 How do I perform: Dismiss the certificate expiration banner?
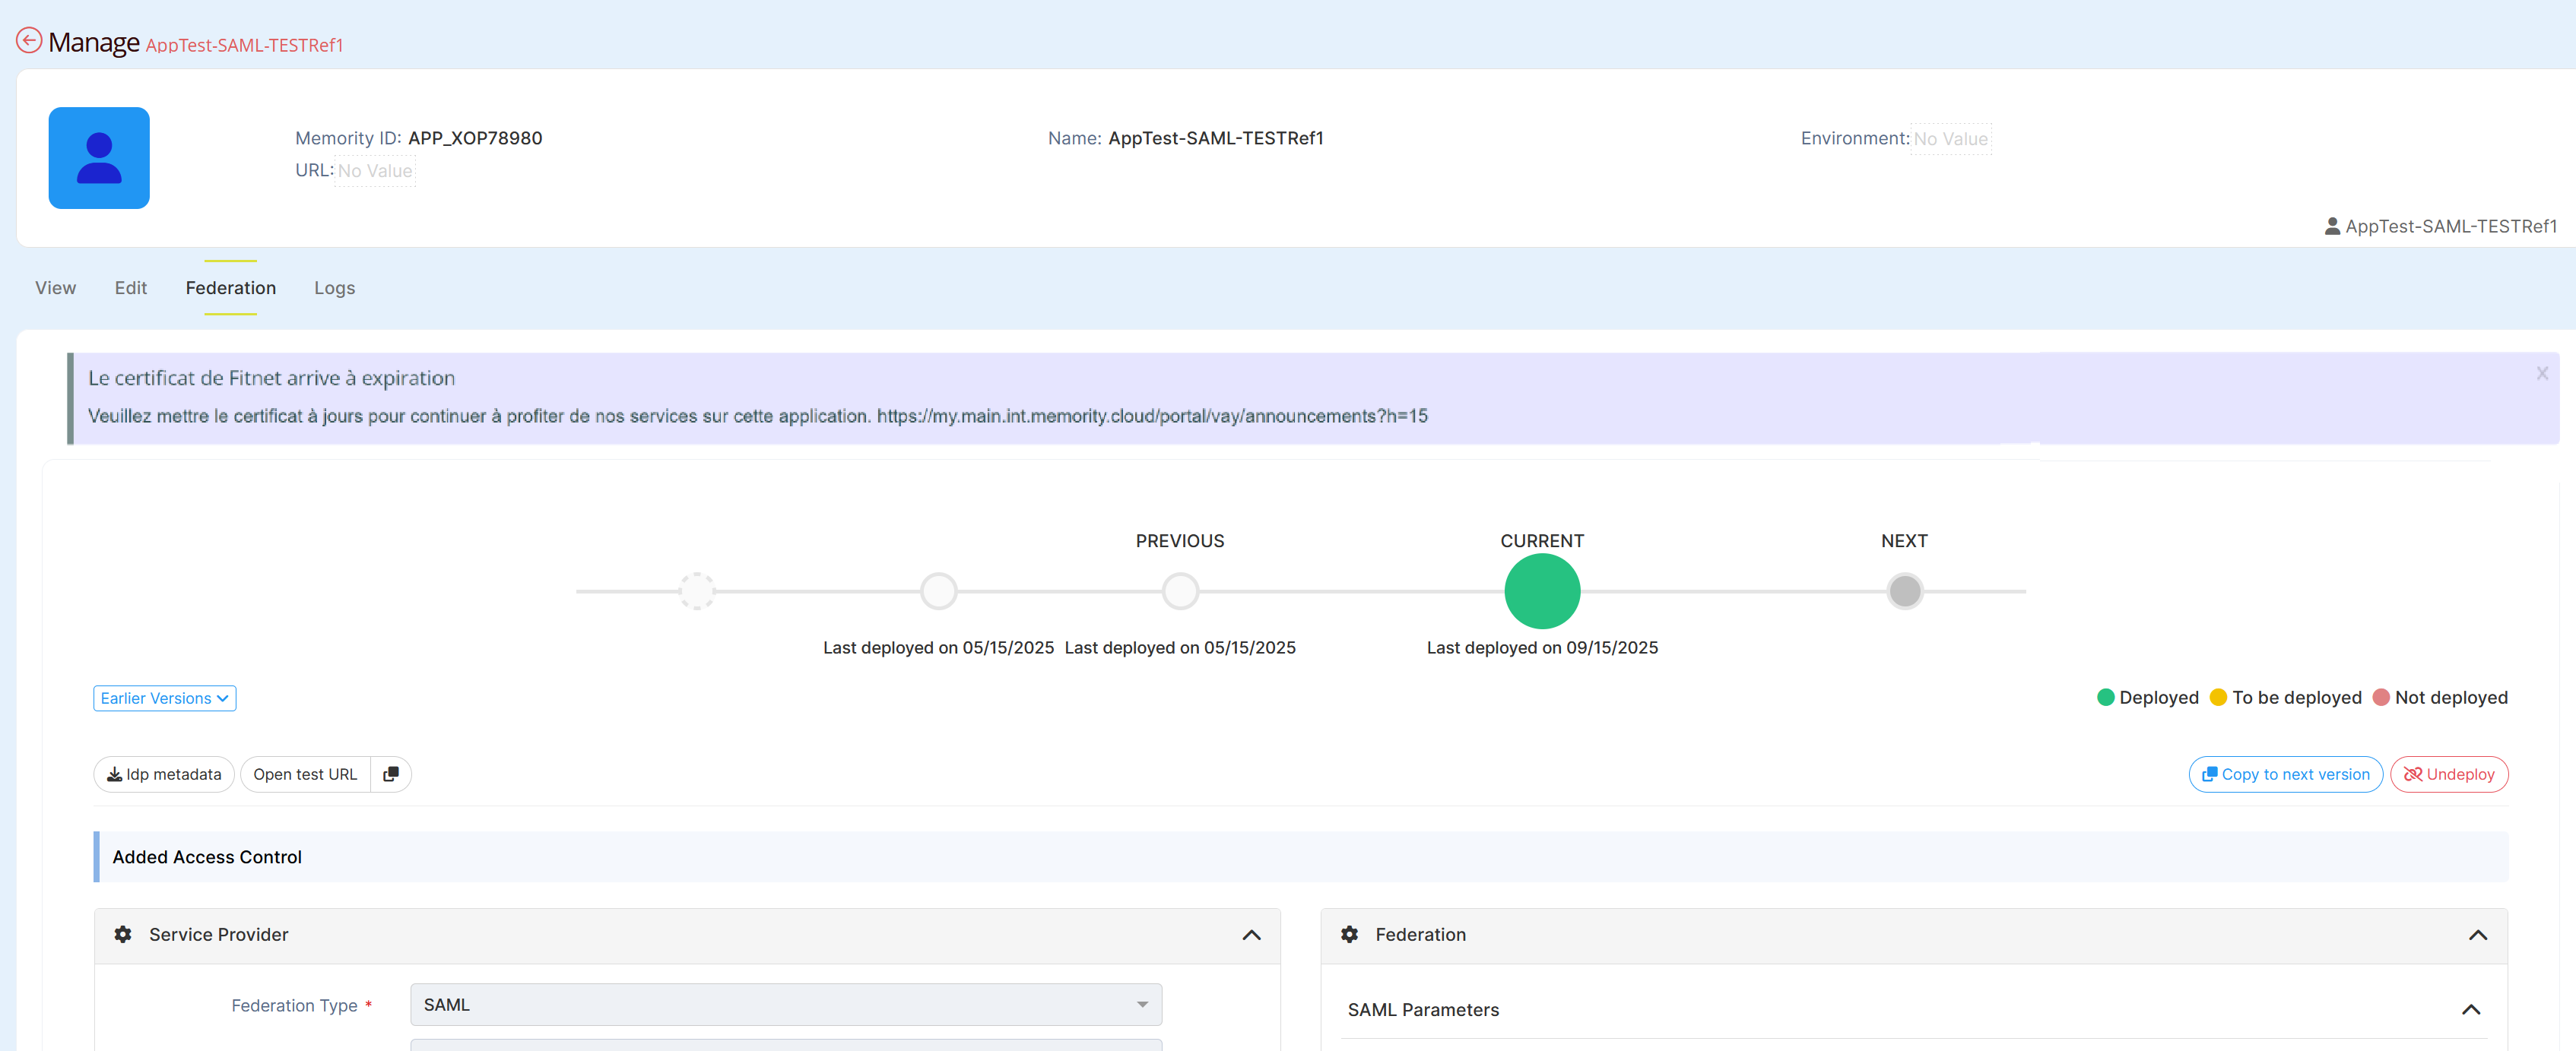pyautogui.click(x=2541, y=374)
